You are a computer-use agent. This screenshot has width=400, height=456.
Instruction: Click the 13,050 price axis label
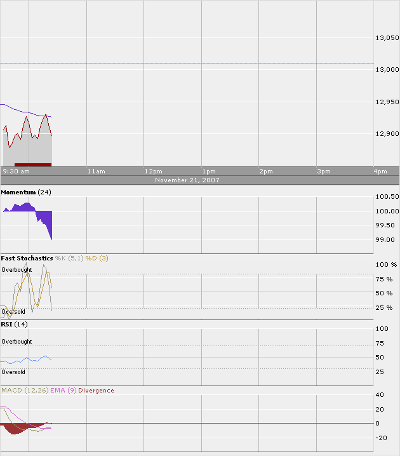[x=387, y=38]
